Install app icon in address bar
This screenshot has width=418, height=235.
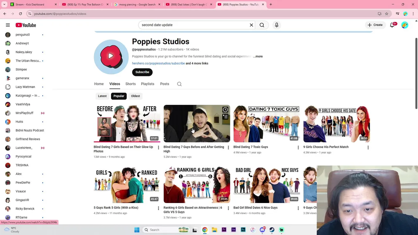[379, 14]
